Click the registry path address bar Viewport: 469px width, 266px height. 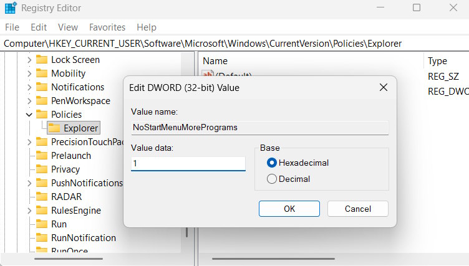click(234, 44)
